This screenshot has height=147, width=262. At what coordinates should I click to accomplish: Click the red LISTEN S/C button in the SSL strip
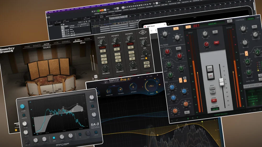[214, 100]
